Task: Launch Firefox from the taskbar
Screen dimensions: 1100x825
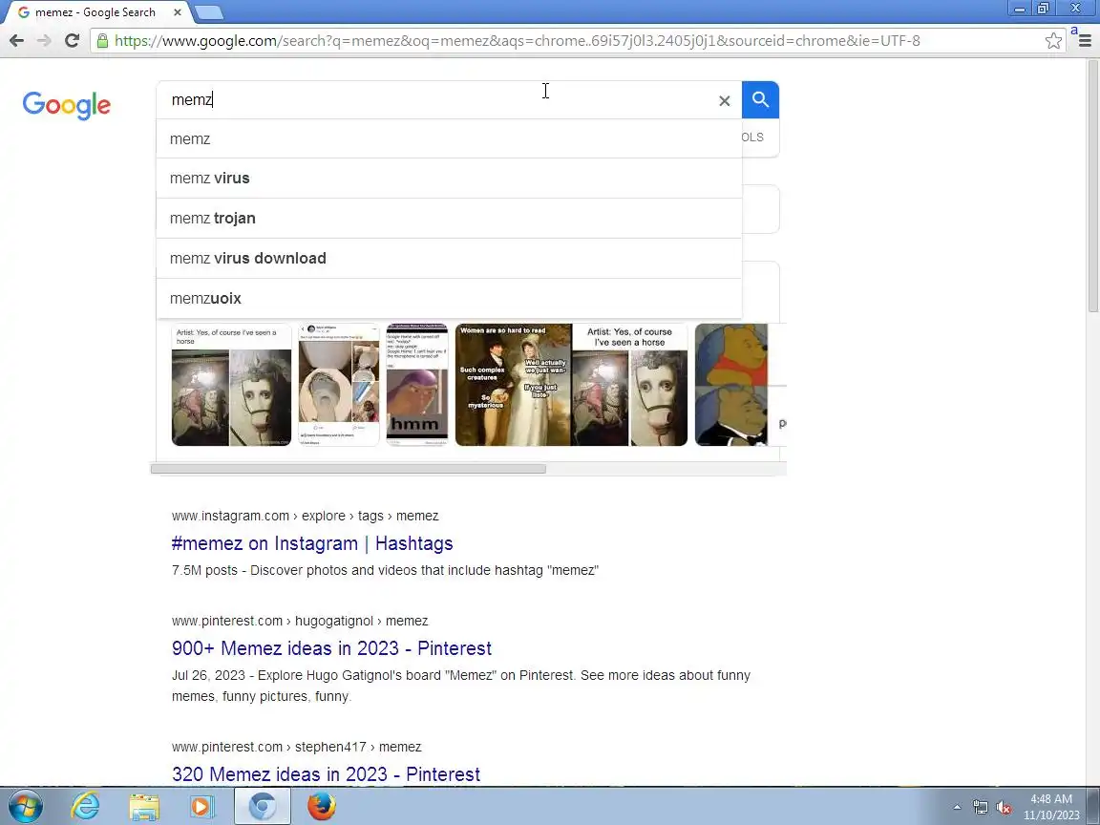Action: pos(321,807)
